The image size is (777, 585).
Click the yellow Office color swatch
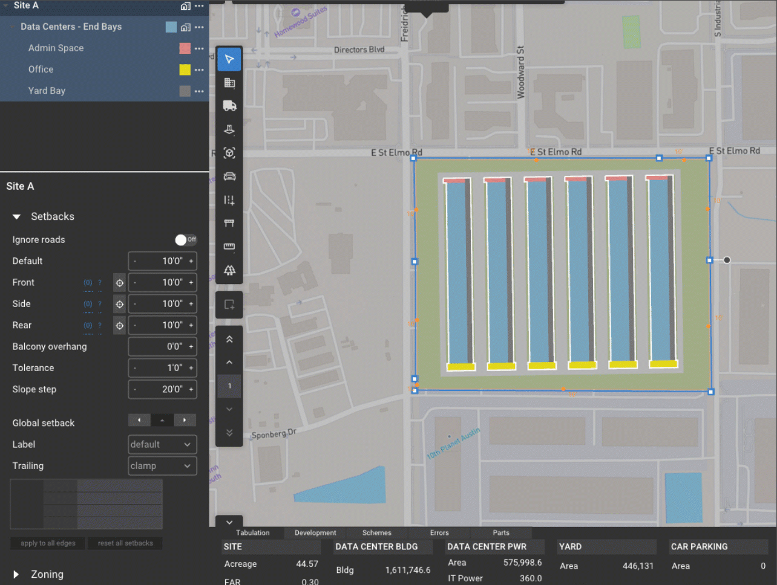pyautogui.click(x=185, y=69)
